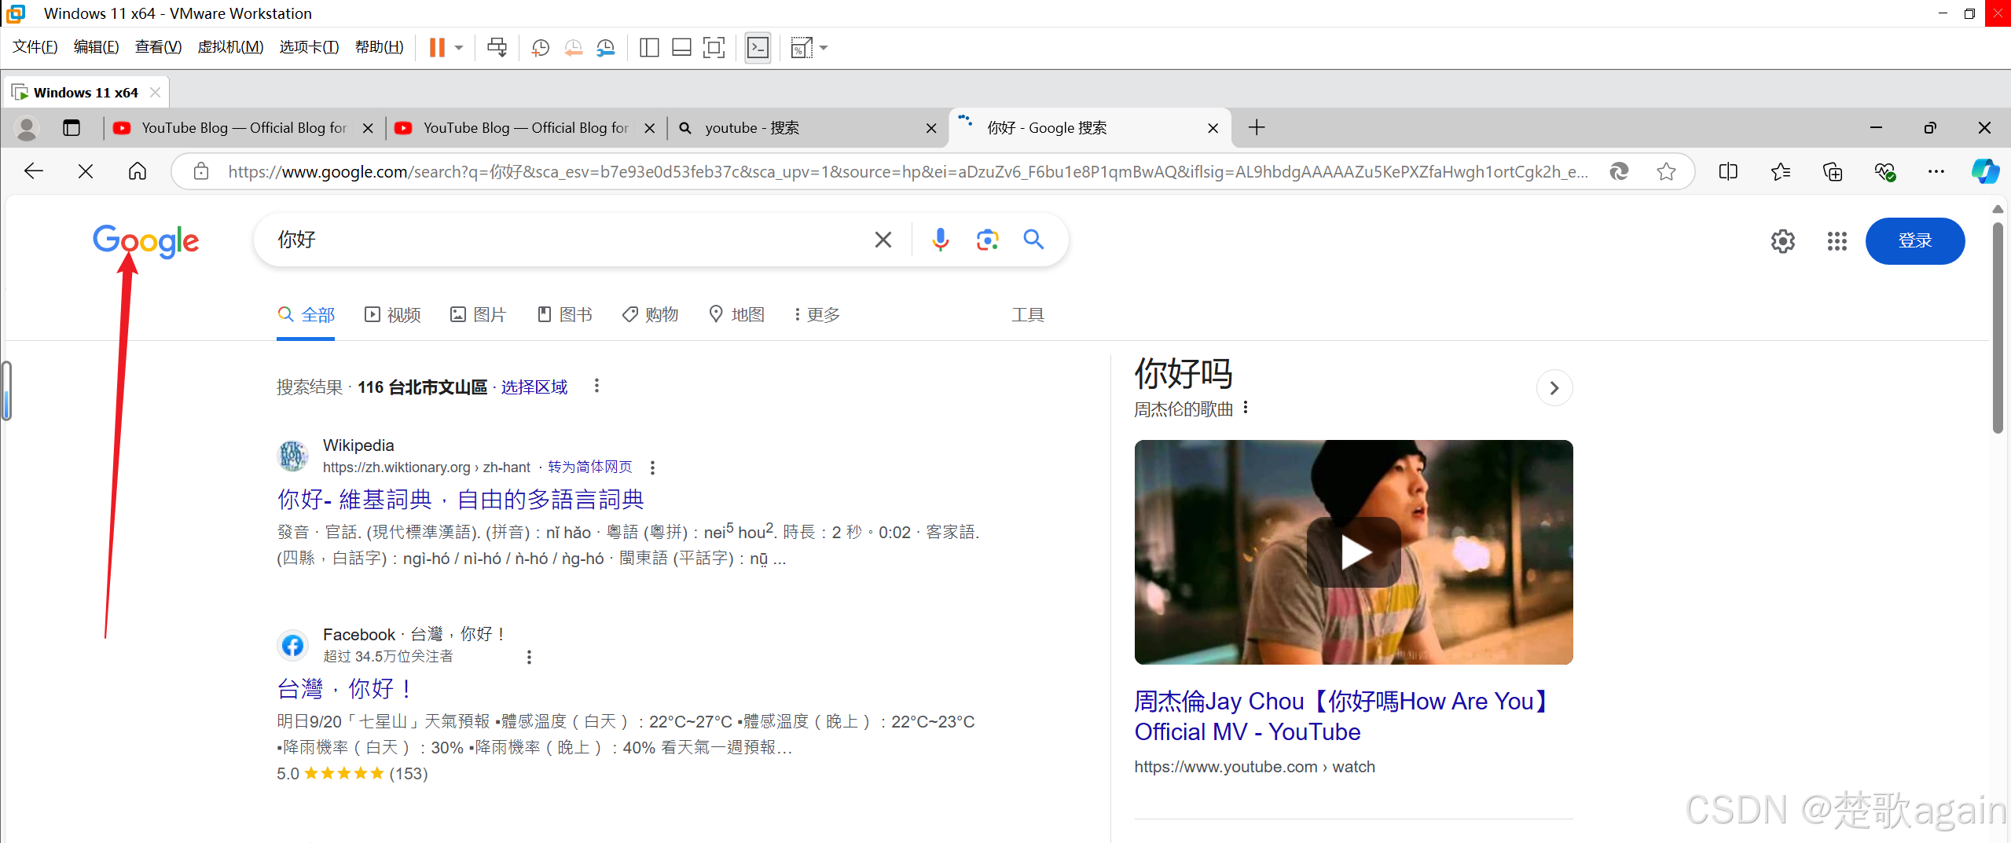The width and height of the screenshot is (2011, 843).
Task: Expand the 你好吗 knowledge panel chevron
Action: (1554, 388)
